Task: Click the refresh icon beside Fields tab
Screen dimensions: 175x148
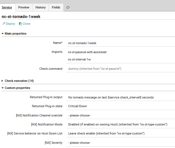Action: point(68,8)
